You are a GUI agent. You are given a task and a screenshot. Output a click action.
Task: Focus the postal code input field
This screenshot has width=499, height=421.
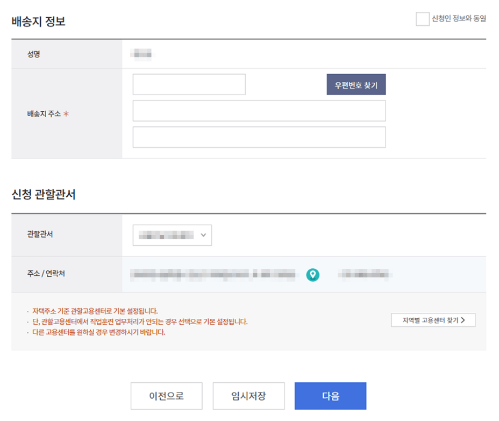[x=189, y=84]
